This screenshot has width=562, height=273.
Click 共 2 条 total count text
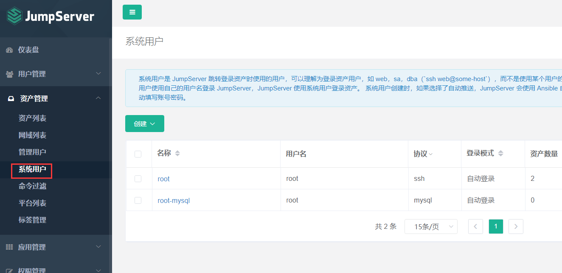coord(386,227)
